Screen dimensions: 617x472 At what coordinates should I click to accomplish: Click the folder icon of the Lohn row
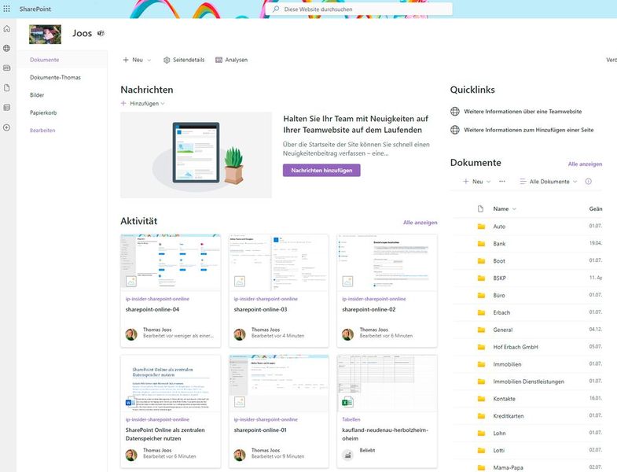coord(481,433)
